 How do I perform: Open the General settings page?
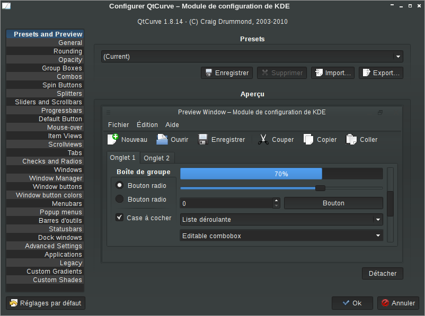pyautogui.click(x=45, y=42)
